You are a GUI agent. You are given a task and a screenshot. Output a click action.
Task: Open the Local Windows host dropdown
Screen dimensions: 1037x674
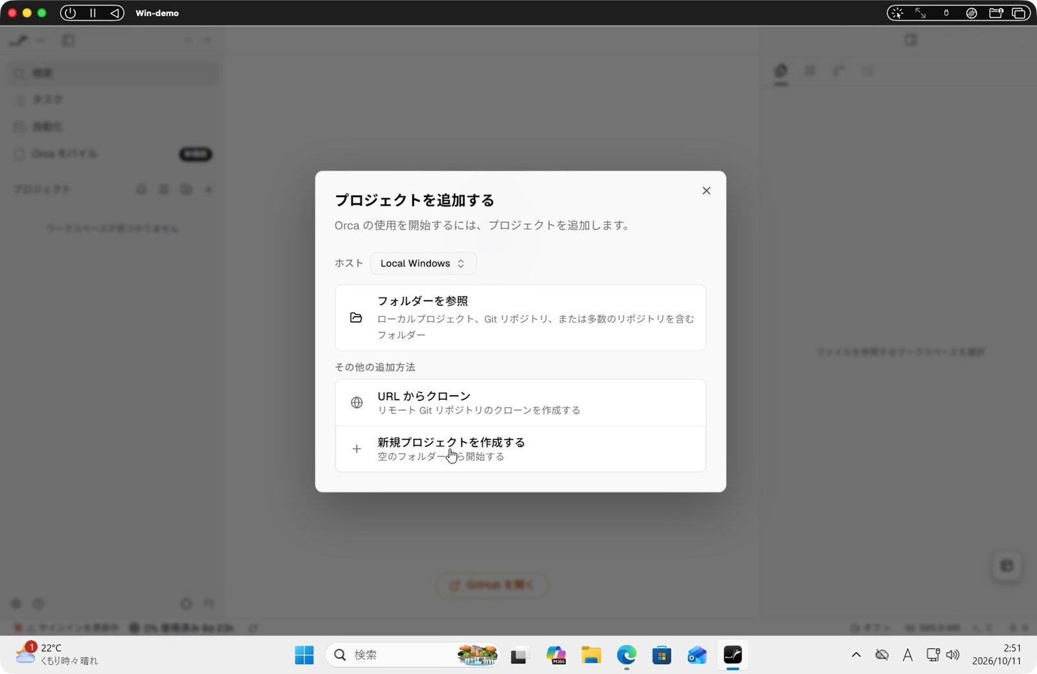click(423, 263)
